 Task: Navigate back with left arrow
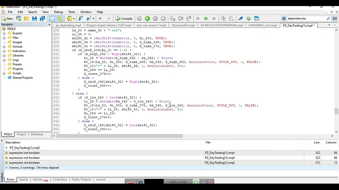(100, 18)
